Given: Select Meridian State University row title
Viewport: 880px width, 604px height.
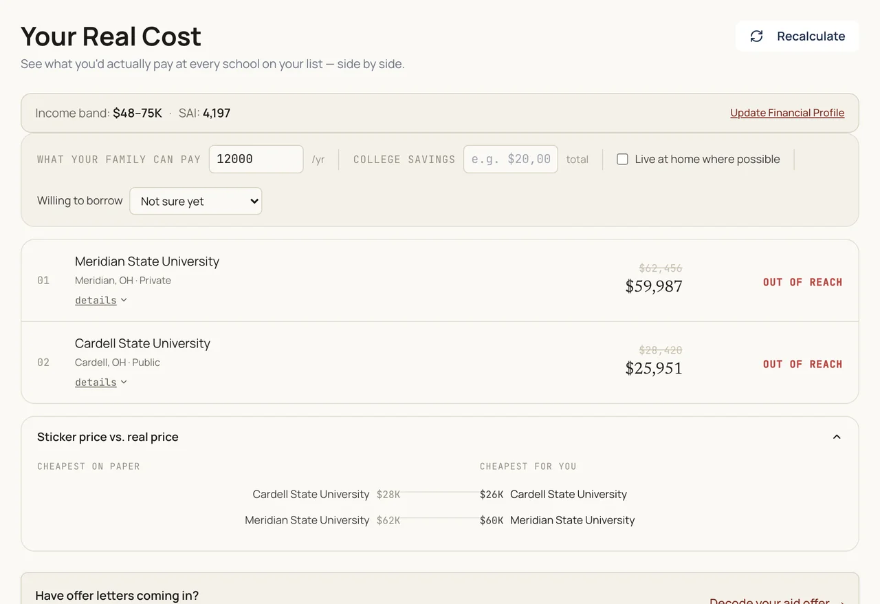Looking at the screenshot, I should point(147,261).
